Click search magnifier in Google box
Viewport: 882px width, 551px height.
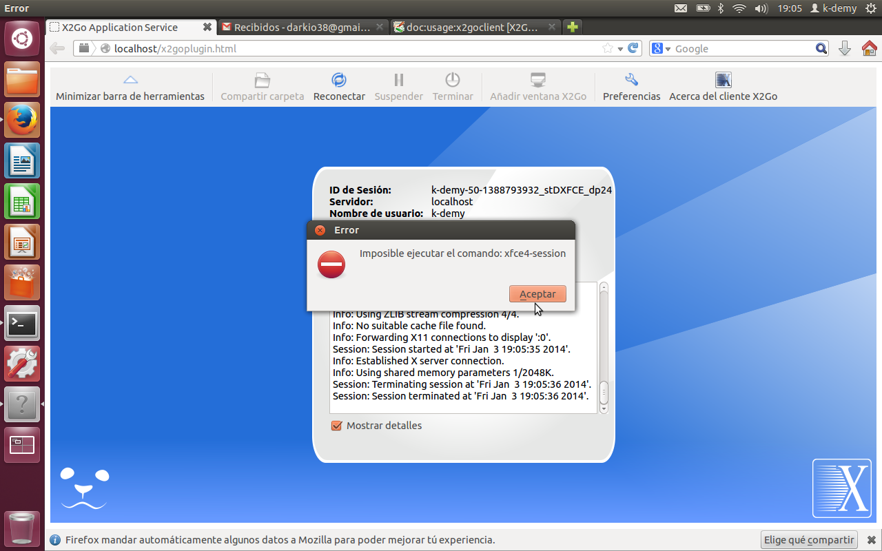[821, 49]
